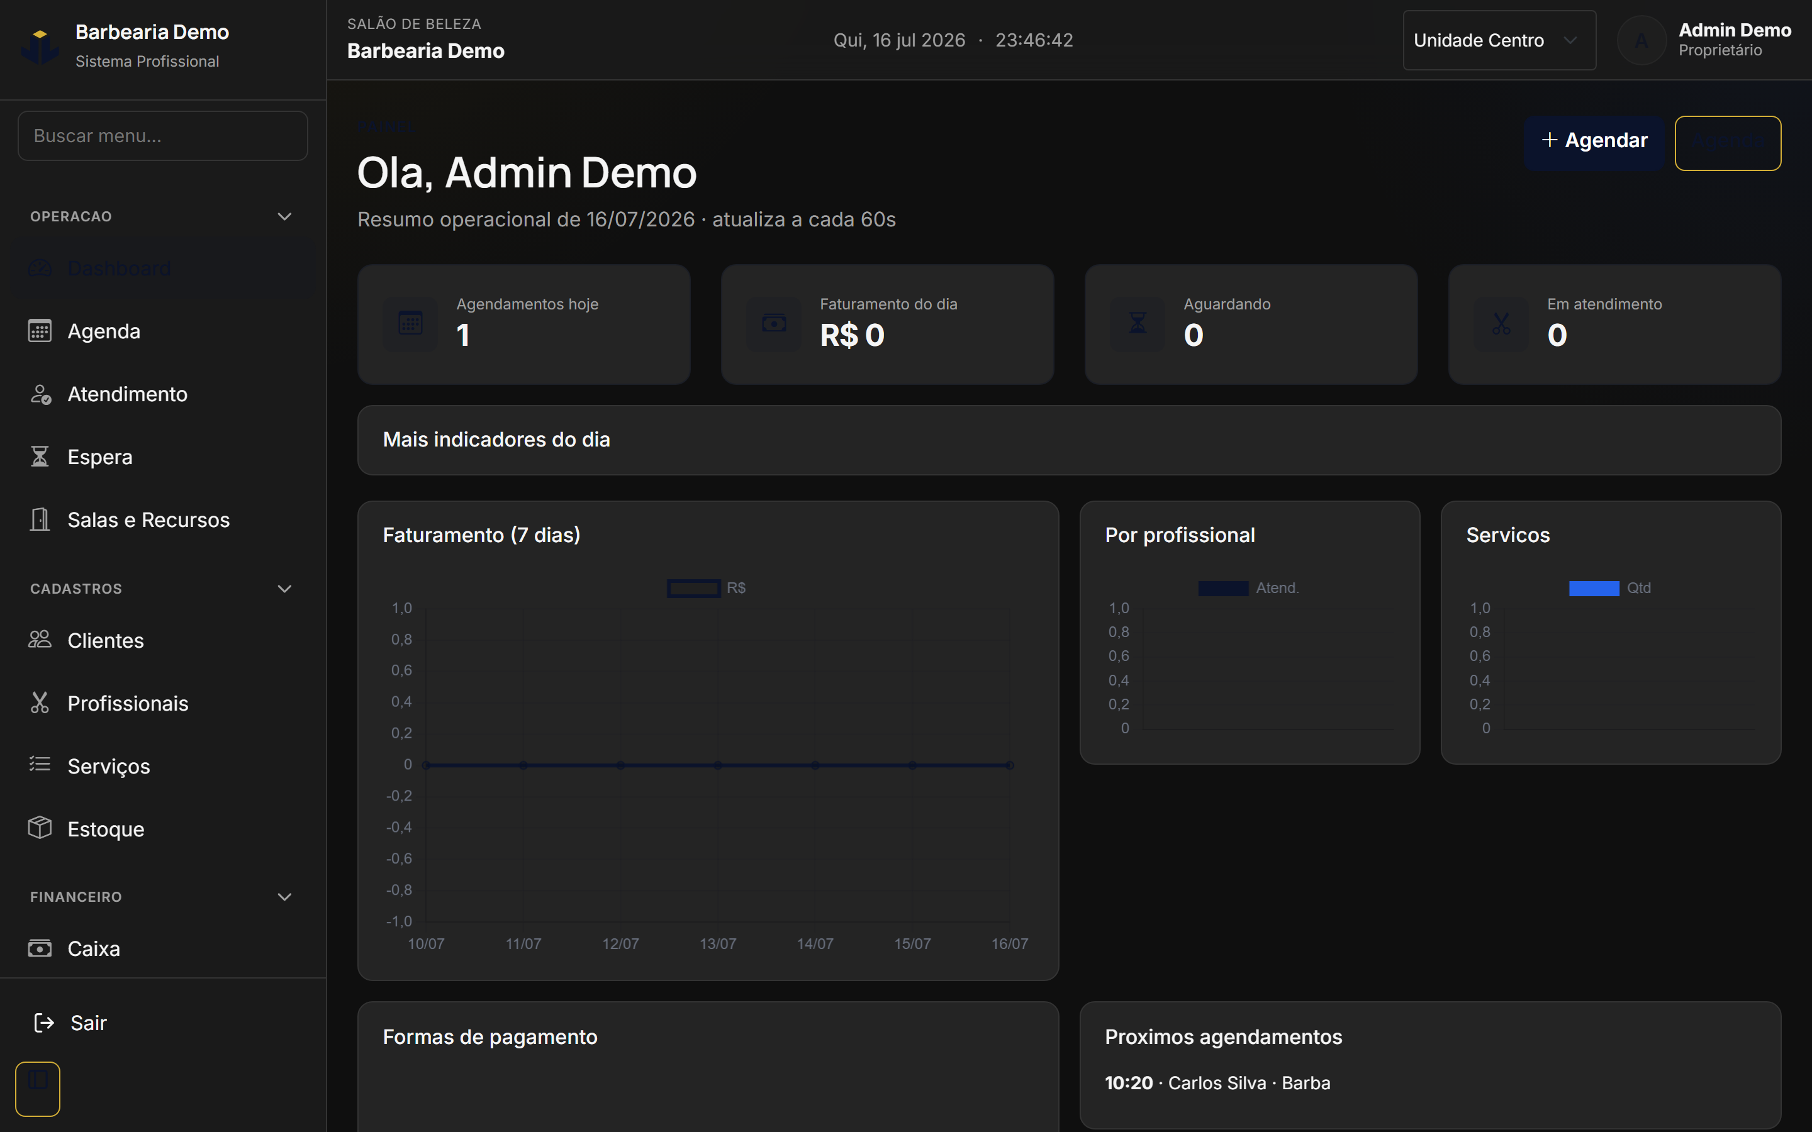Open the Unidade Centro unit dropdown
The image size is (1812, 1132).
coord(1499,40)
